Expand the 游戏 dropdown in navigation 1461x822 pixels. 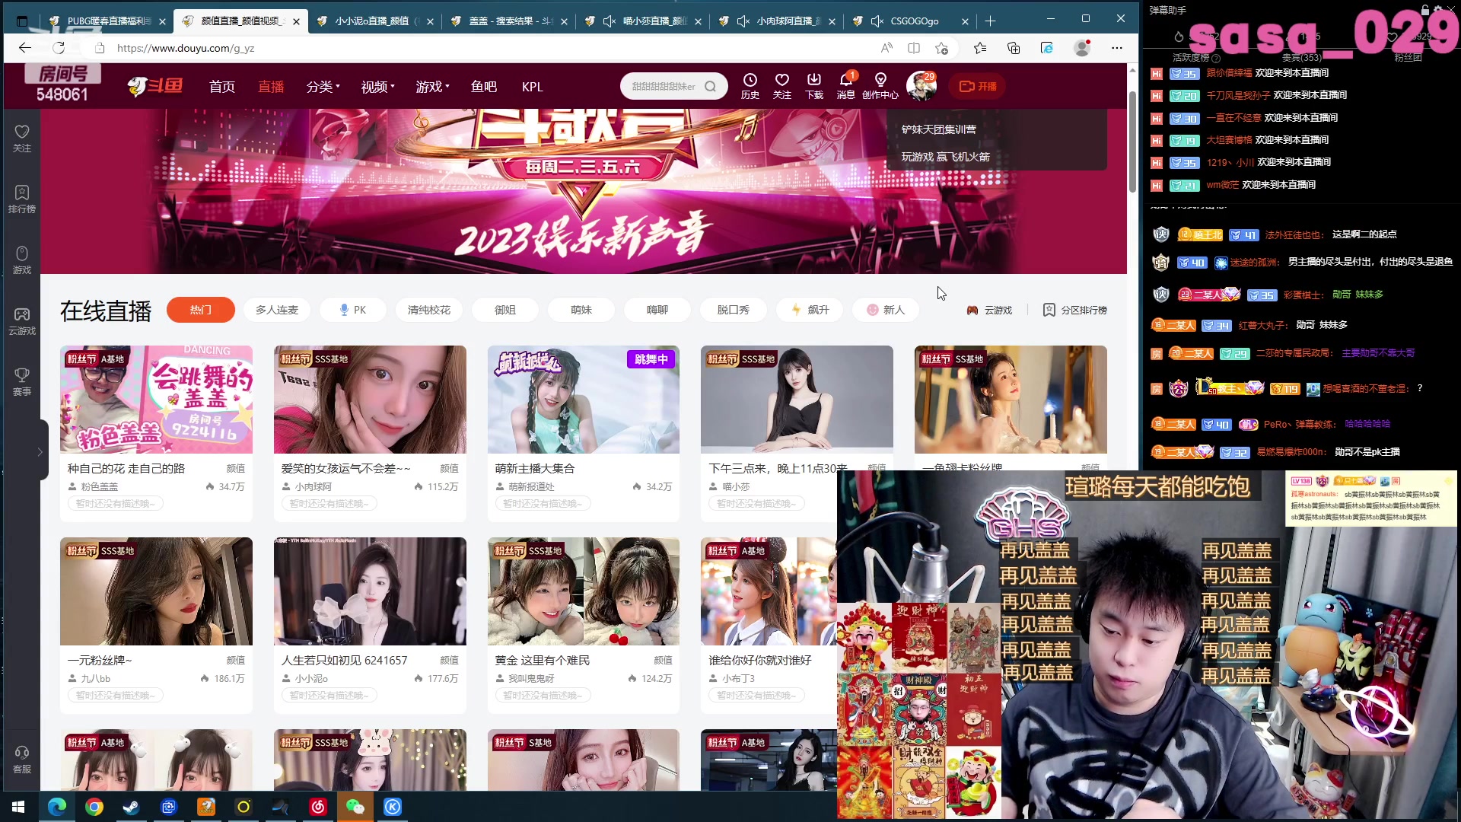click(432, 87)
